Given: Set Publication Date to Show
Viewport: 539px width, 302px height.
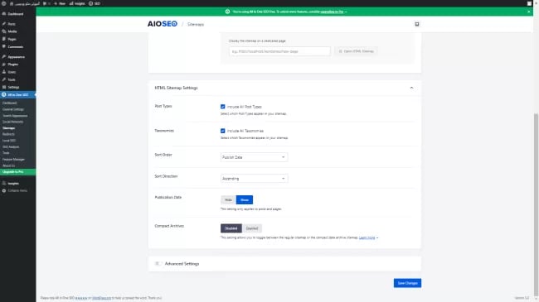Looking at the screenshot, I should [245, 199].
